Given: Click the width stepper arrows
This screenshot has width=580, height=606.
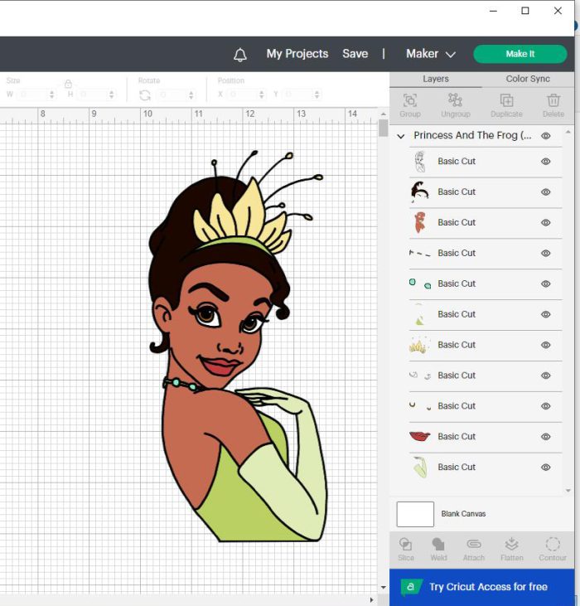Looking at the screenshot, I should [x=51, y=95].
